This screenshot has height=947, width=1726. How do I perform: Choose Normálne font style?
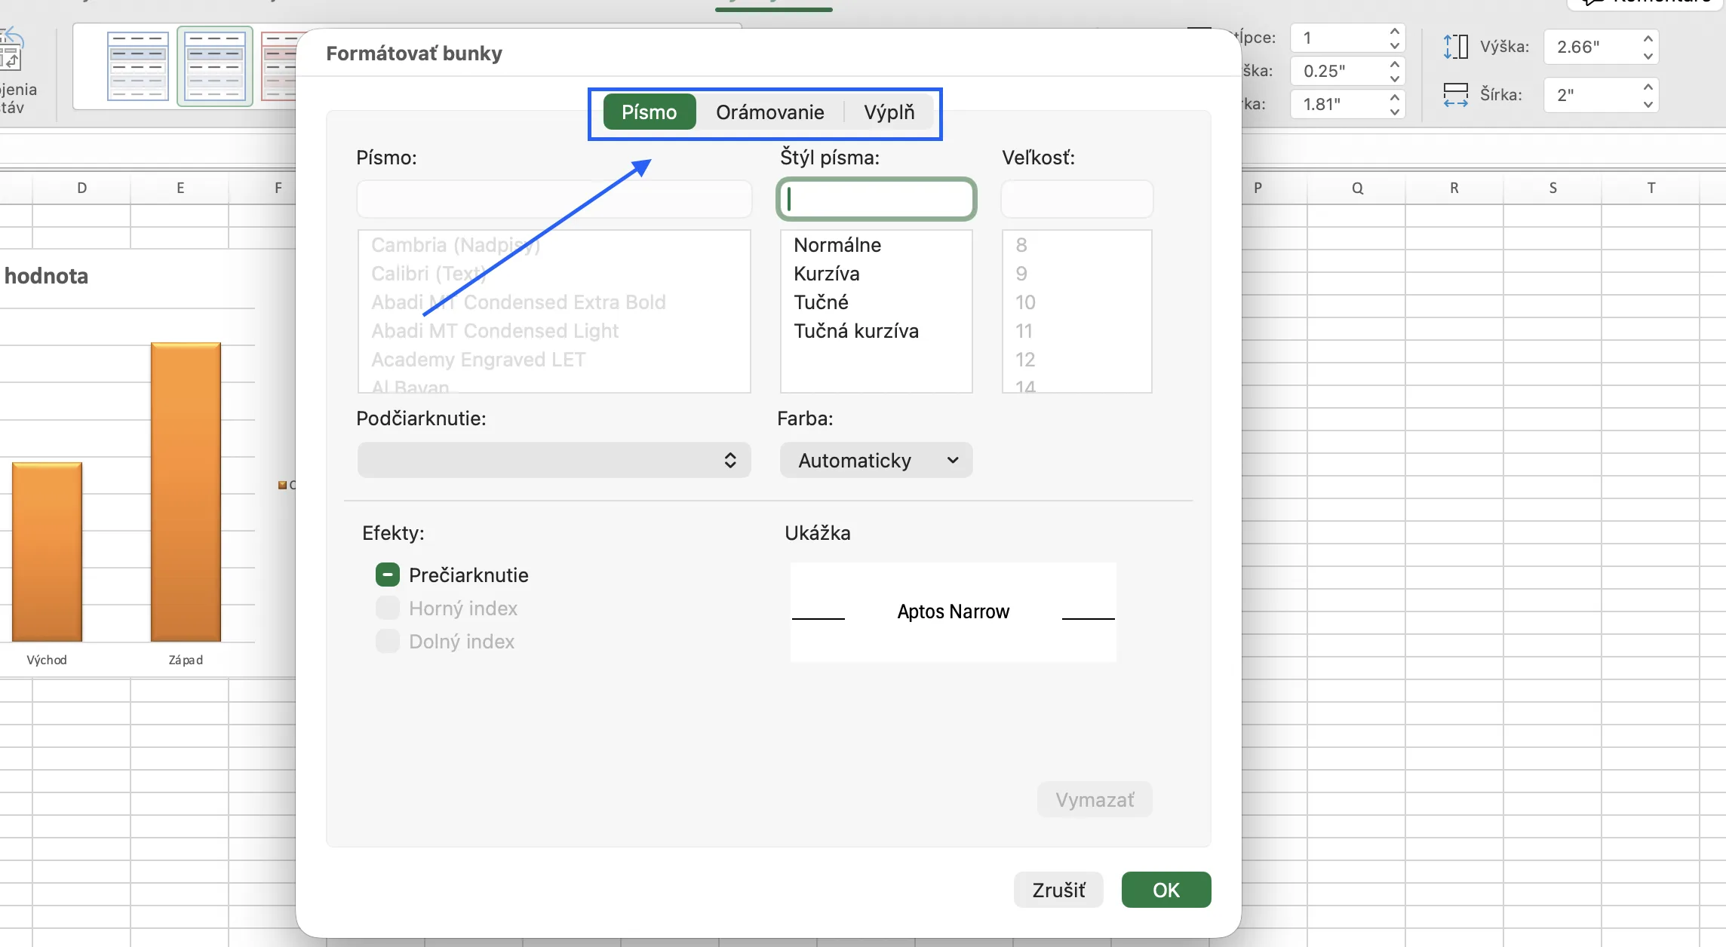point(837,245)
